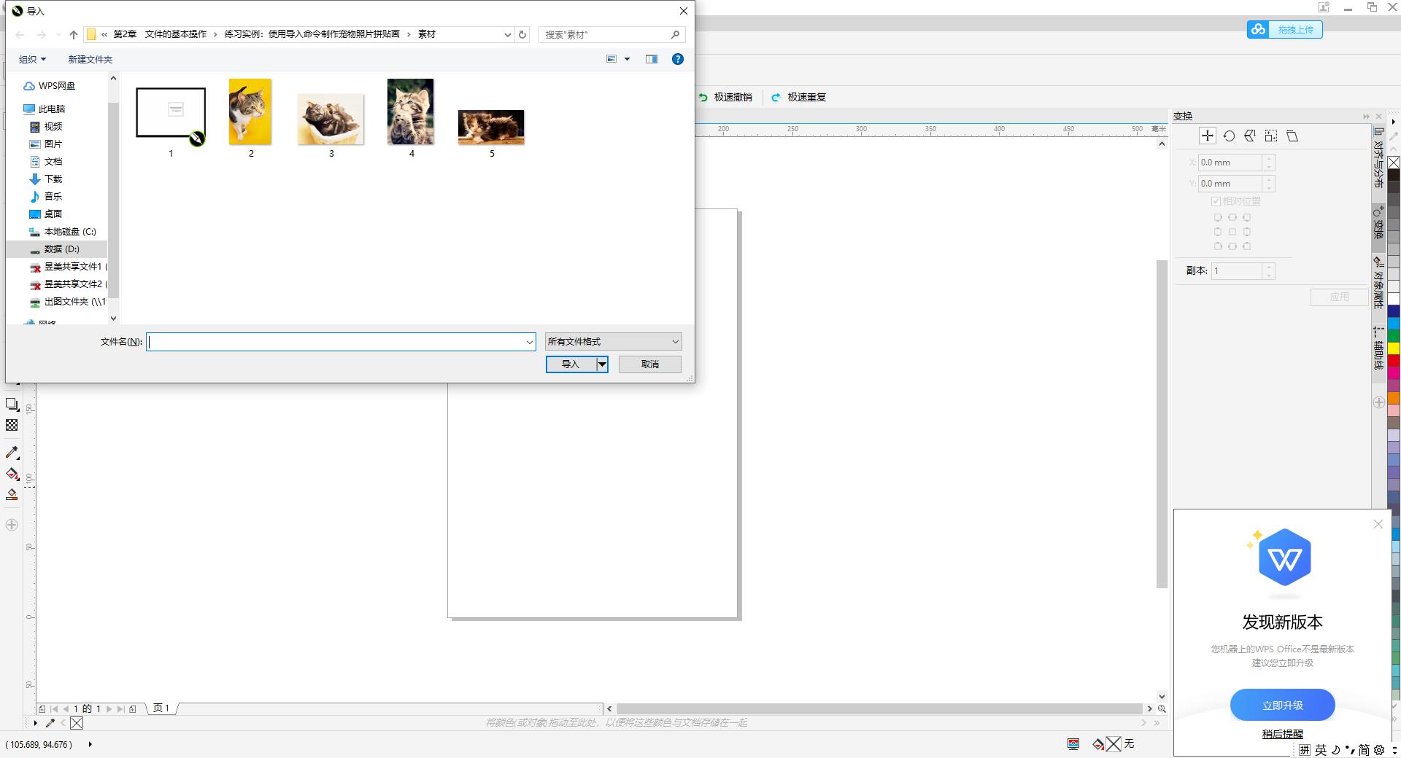Toggle the 拼 pinyin input mode indicator

tap(1305, 750)
